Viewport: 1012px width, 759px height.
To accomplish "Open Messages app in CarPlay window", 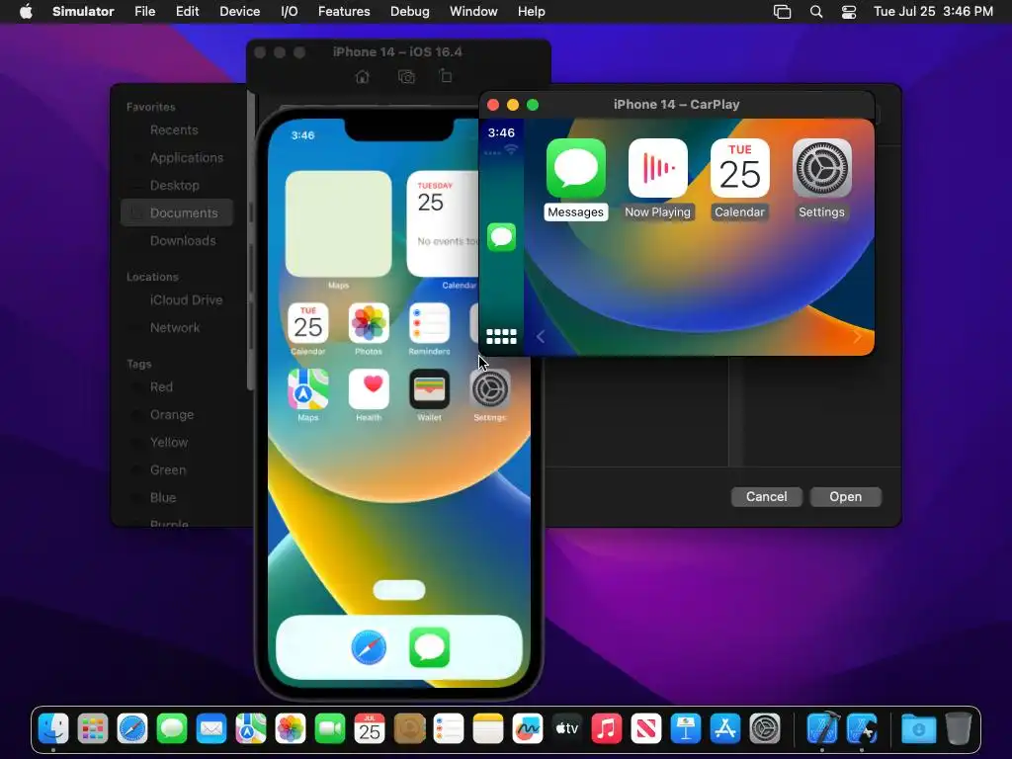I will click(x=576, y=168).
